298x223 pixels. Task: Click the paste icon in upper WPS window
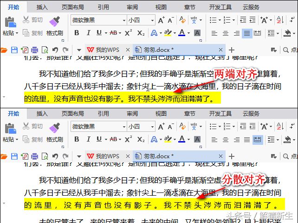click(11, 22)
